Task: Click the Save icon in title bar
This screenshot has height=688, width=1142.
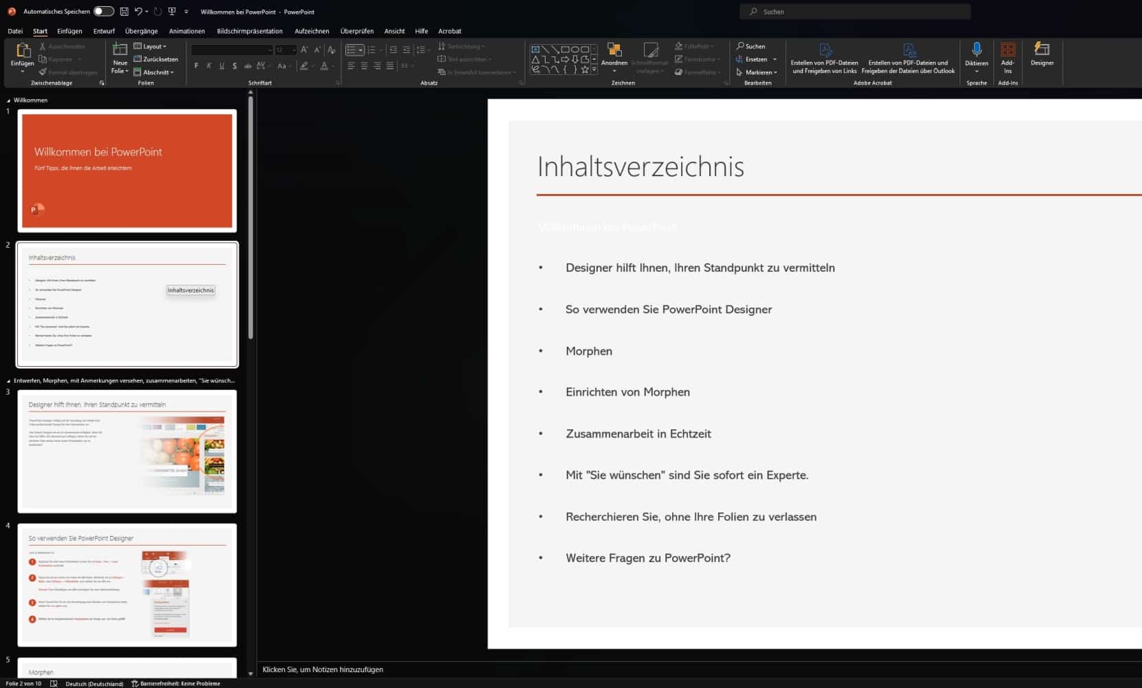Action: click(124, 12)
